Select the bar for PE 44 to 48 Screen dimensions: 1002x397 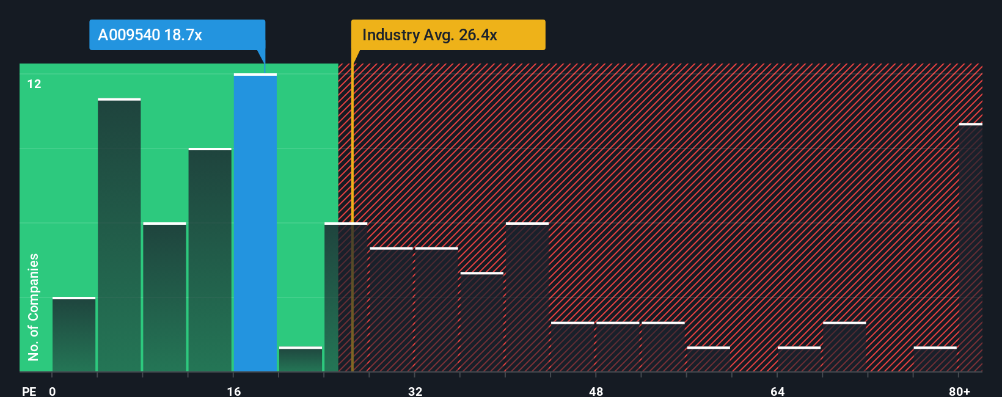572,346
